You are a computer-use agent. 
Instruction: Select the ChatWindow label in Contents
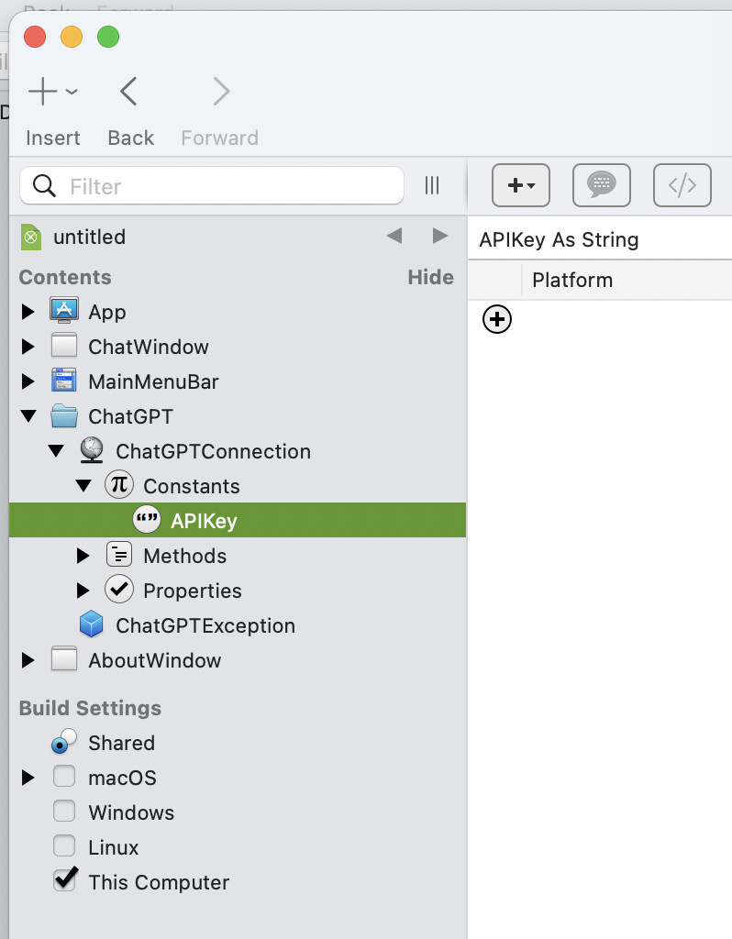tap(149, 347)
